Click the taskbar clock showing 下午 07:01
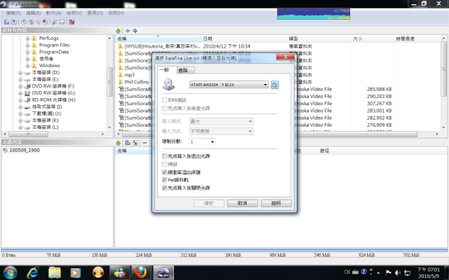Viewport: 449px width, 280px height. [429, 272]
